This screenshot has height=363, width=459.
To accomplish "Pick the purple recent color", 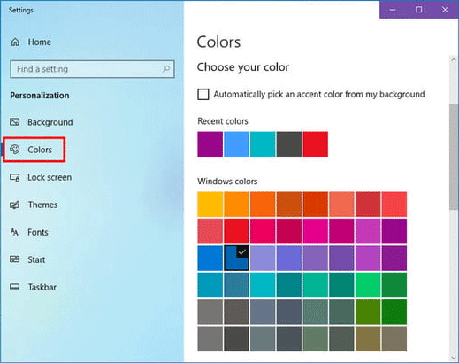I will point(210,144).
